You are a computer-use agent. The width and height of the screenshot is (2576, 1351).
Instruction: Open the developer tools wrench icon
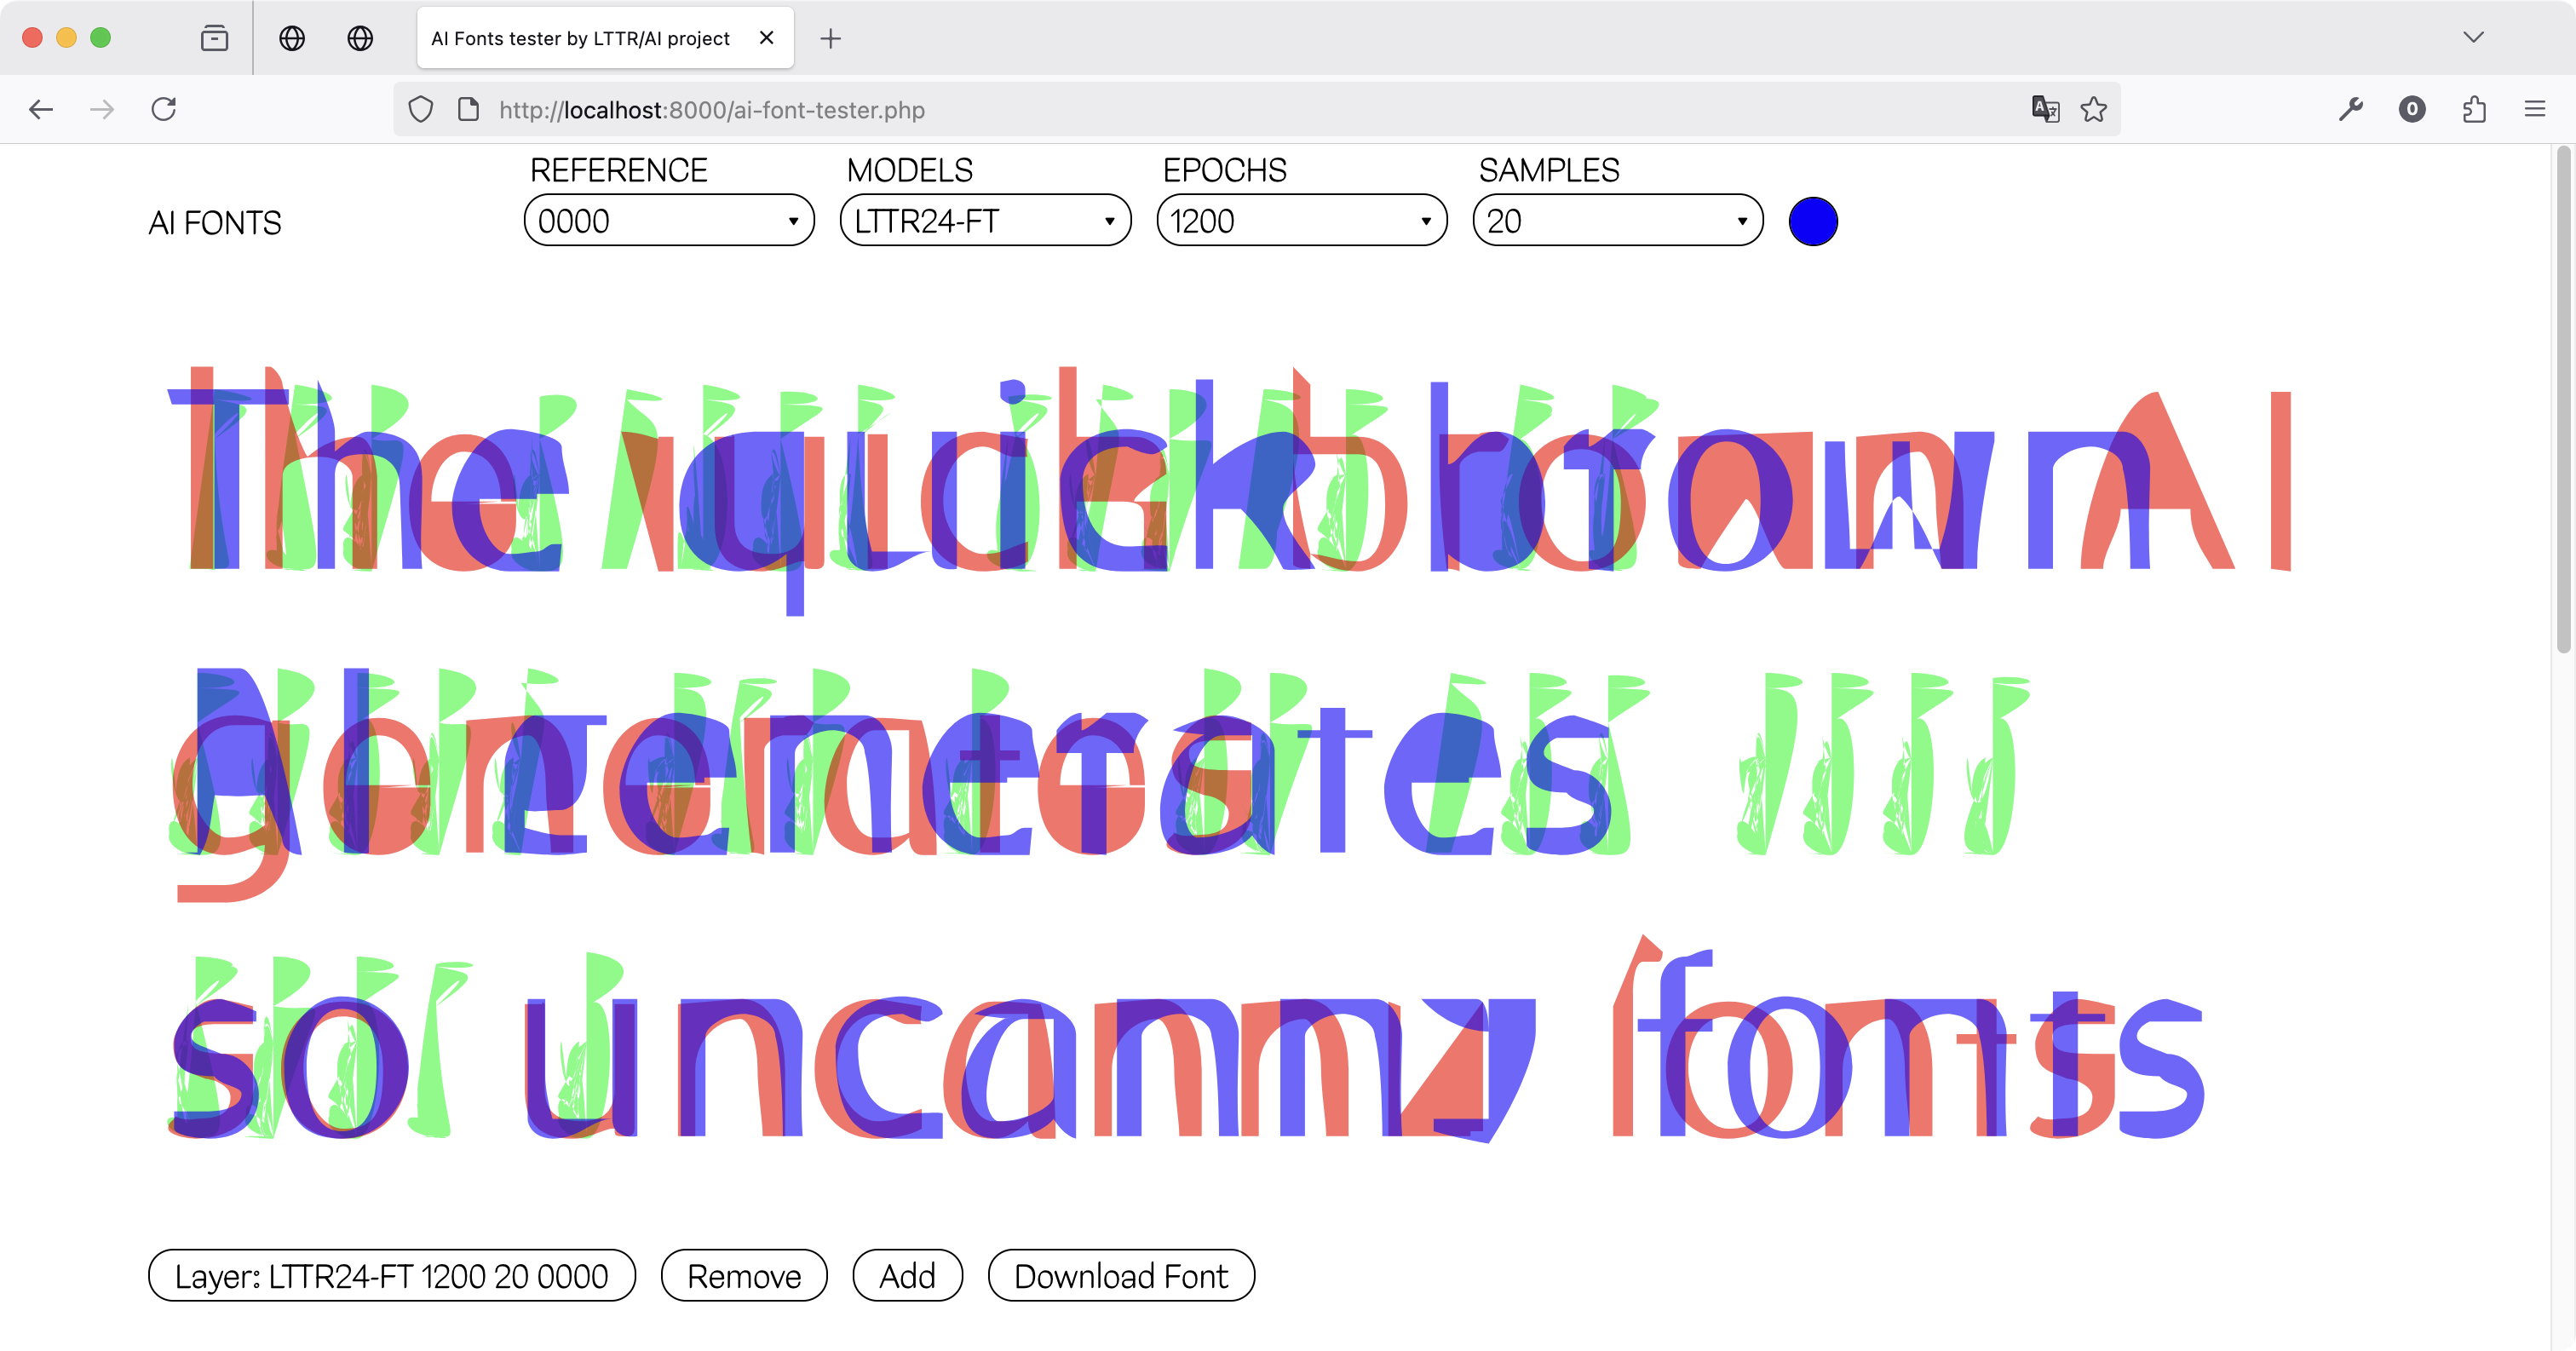point(2351,109)
